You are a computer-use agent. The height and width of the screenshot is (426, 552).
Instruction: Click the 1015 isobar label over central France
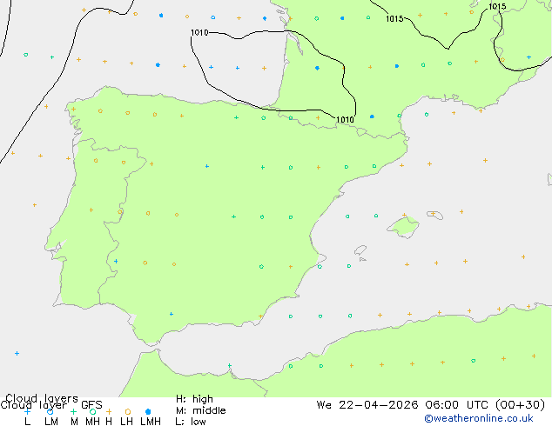[394, 19]
